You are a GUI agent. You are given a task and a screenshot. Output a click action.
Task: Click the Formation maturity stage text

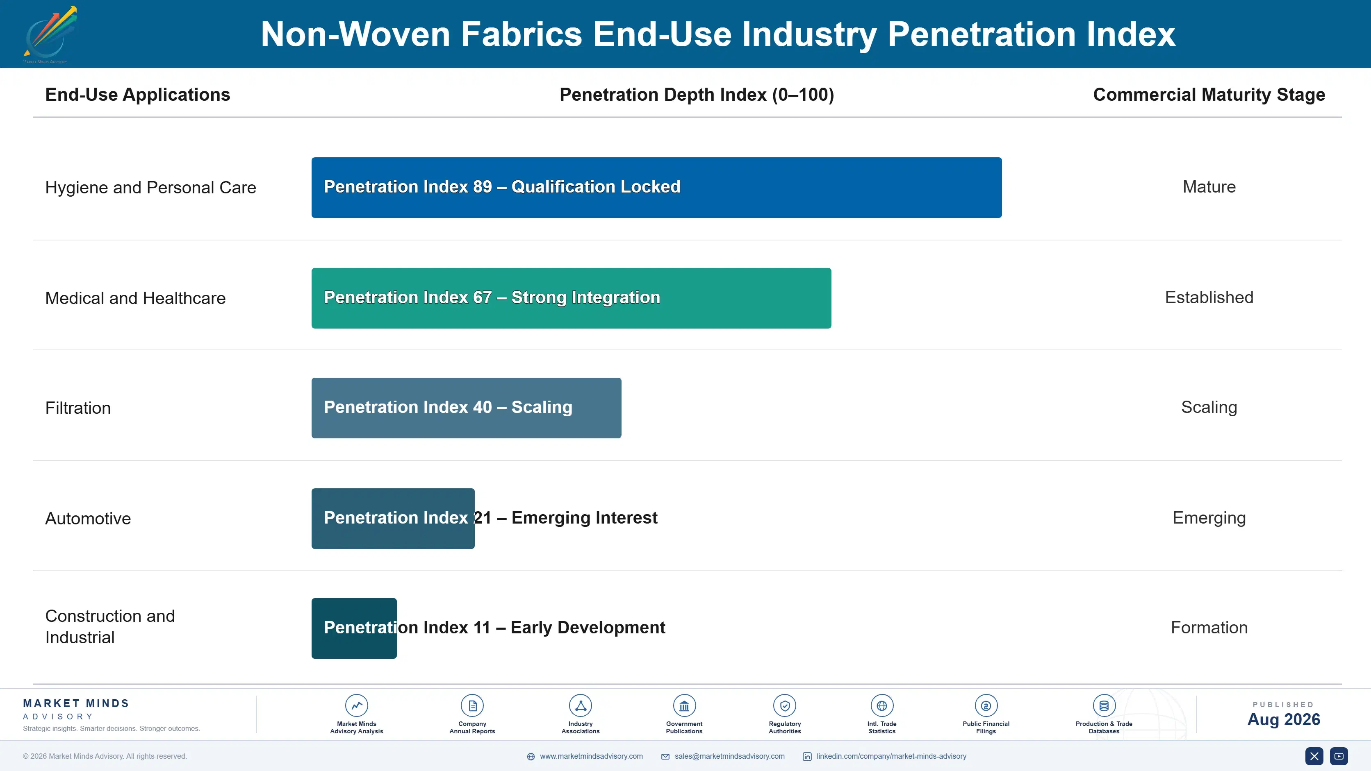[x=1209, y=628]
